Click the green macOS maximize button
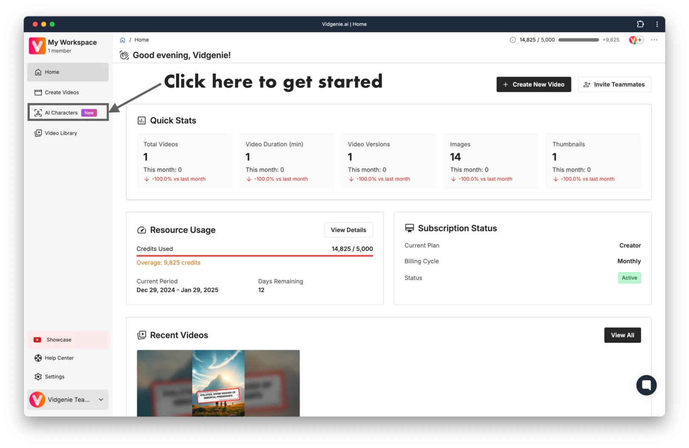Image resolution: width=689 pixels, height=448 pixels. 52,24
